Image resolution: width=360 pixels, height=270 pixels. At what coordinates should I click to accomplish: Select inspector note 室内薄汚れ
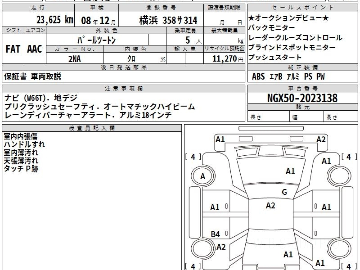point(21,153)
